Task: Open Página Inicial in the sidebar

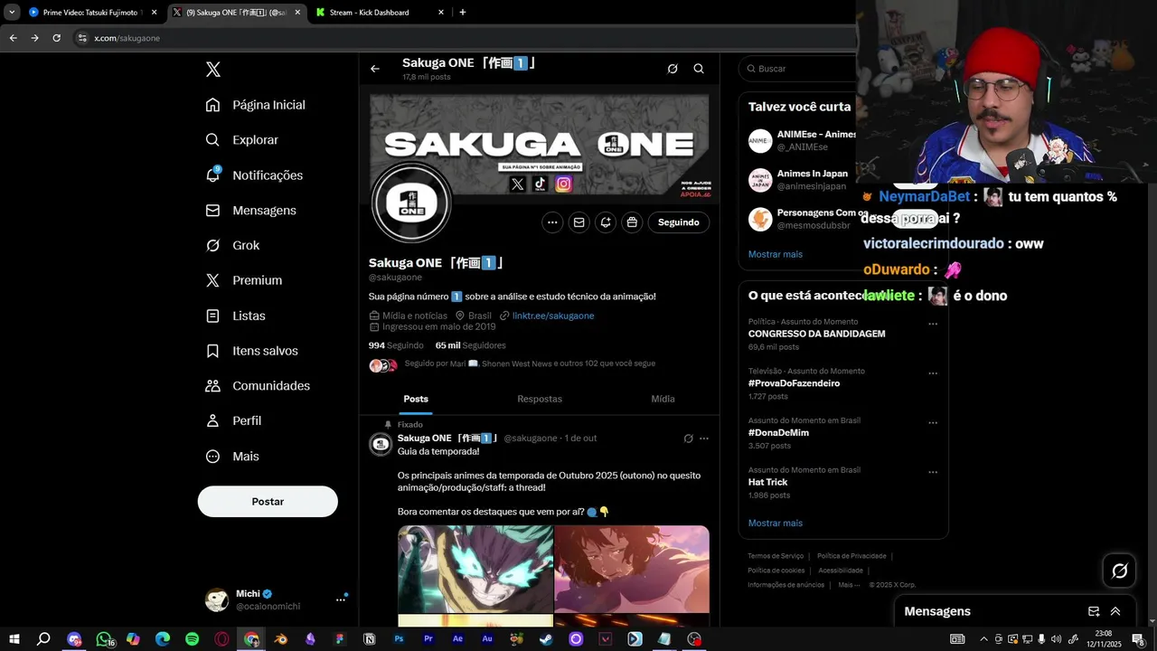Action: (256, 105)
